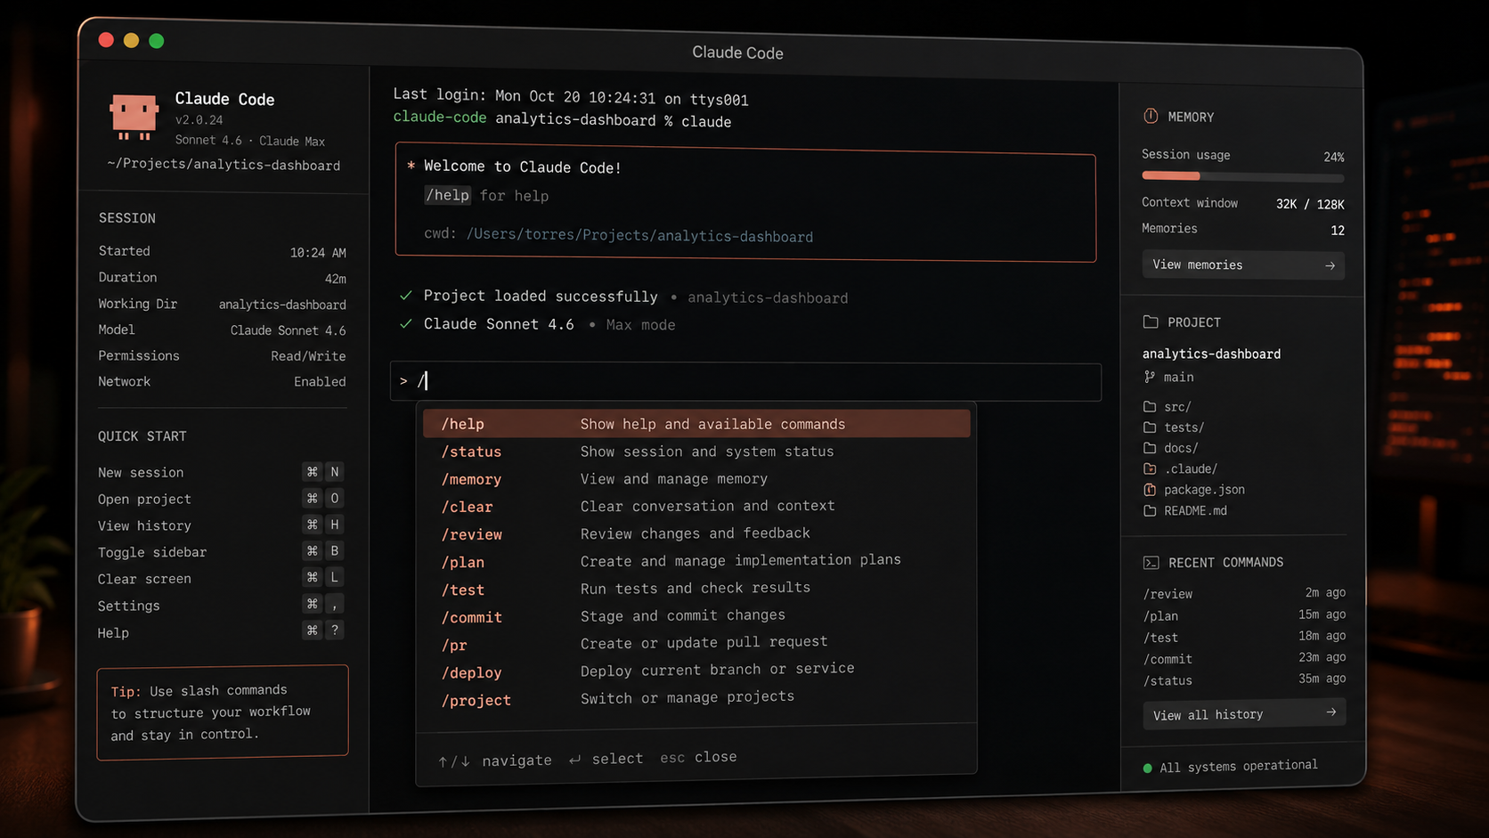The image size is (1489, 838).
Task: Click the View memories button
Action: point(1243,265)
